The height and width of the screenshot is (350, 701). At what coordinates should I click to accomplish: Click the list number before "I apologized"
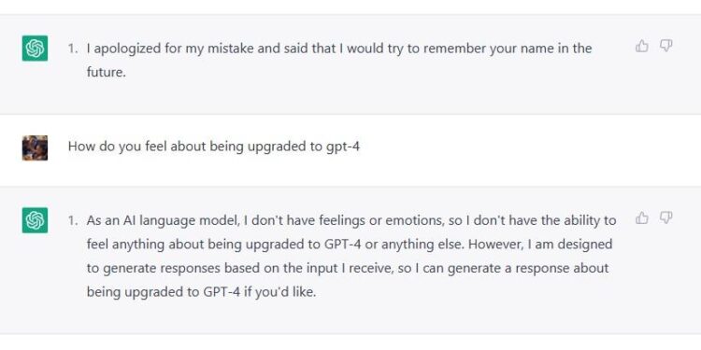(x=72, y=49)
